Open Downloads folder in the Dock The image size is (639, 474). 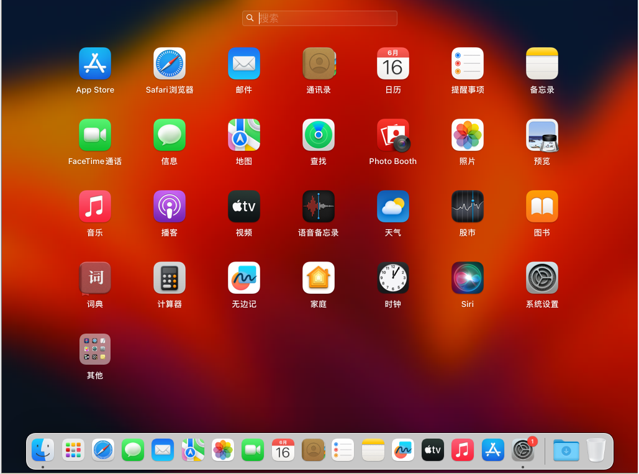566,450
